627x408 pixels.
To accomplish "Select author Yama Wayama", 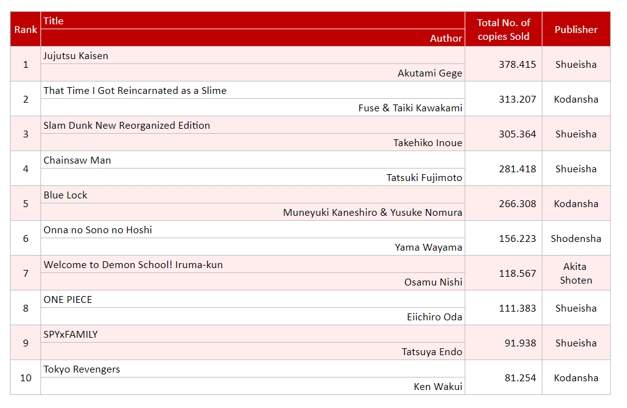I will point(428,247).
